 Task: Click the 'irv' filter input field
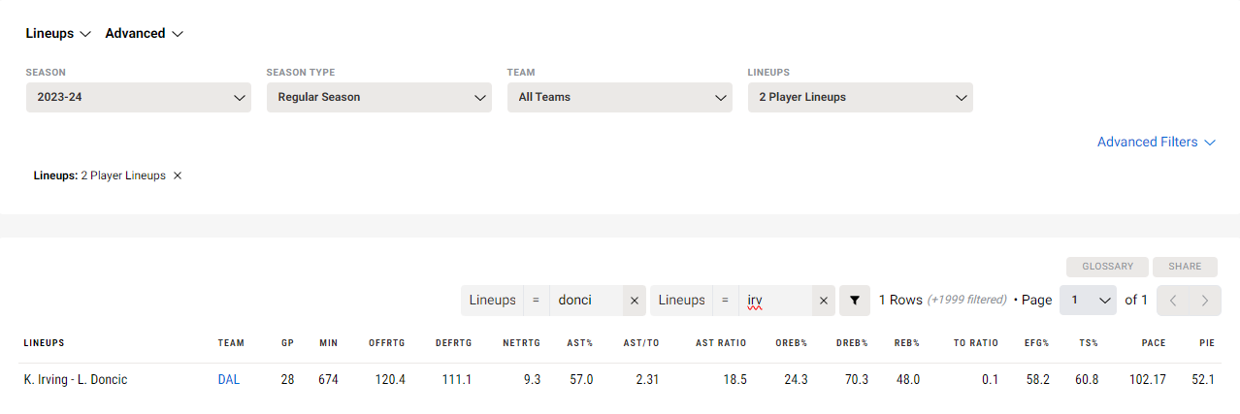click(x=774, y=301)
